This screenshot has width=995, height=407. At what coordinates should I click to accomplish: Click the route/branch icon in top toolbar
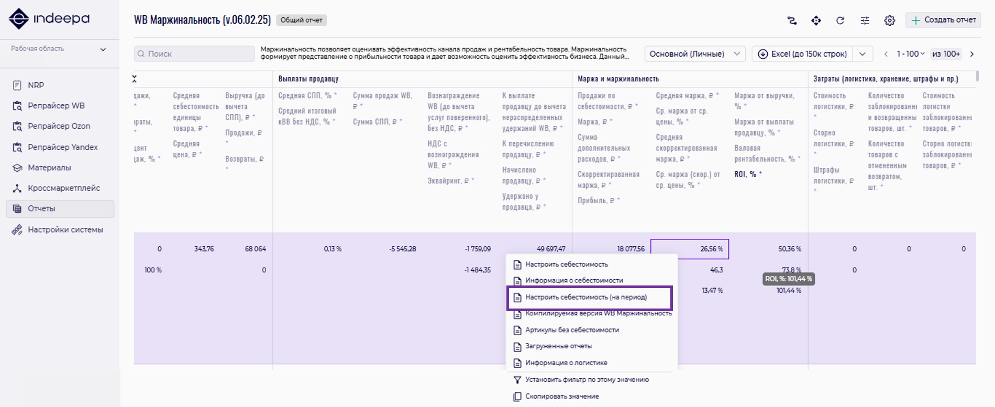[792, 20]
